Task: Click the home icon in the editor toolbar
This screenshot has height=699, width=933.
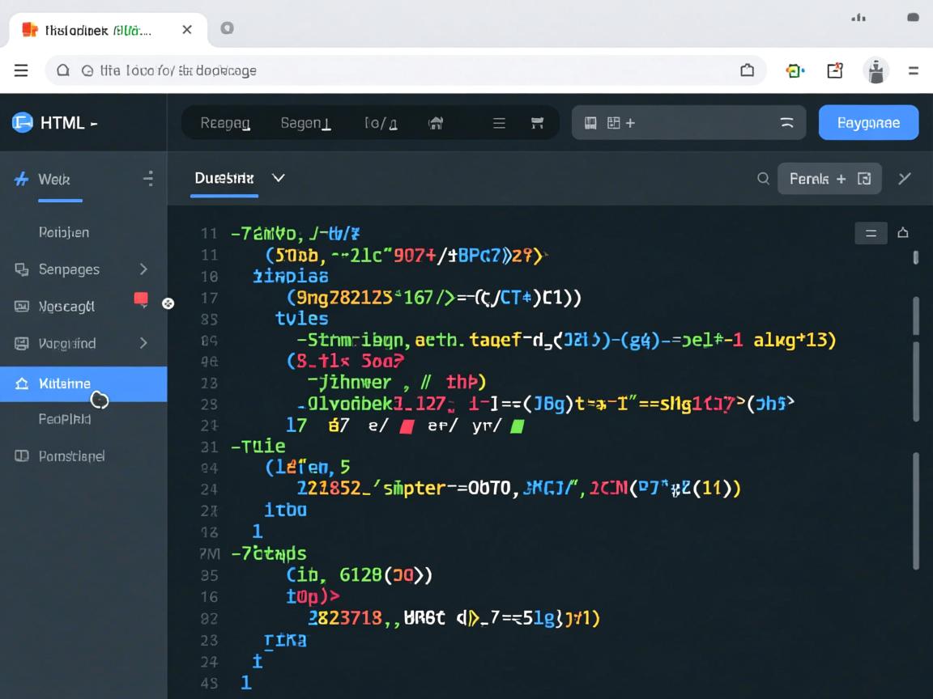Action: [436, 123]
